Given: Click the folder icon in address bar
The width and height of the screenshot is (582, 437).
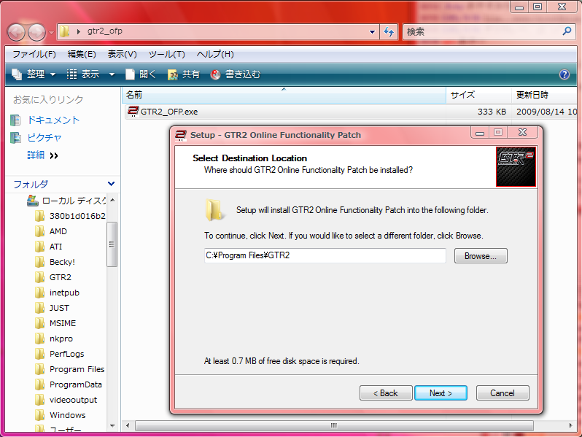Looking at the screenshot, I should click(x=65, y=31).
